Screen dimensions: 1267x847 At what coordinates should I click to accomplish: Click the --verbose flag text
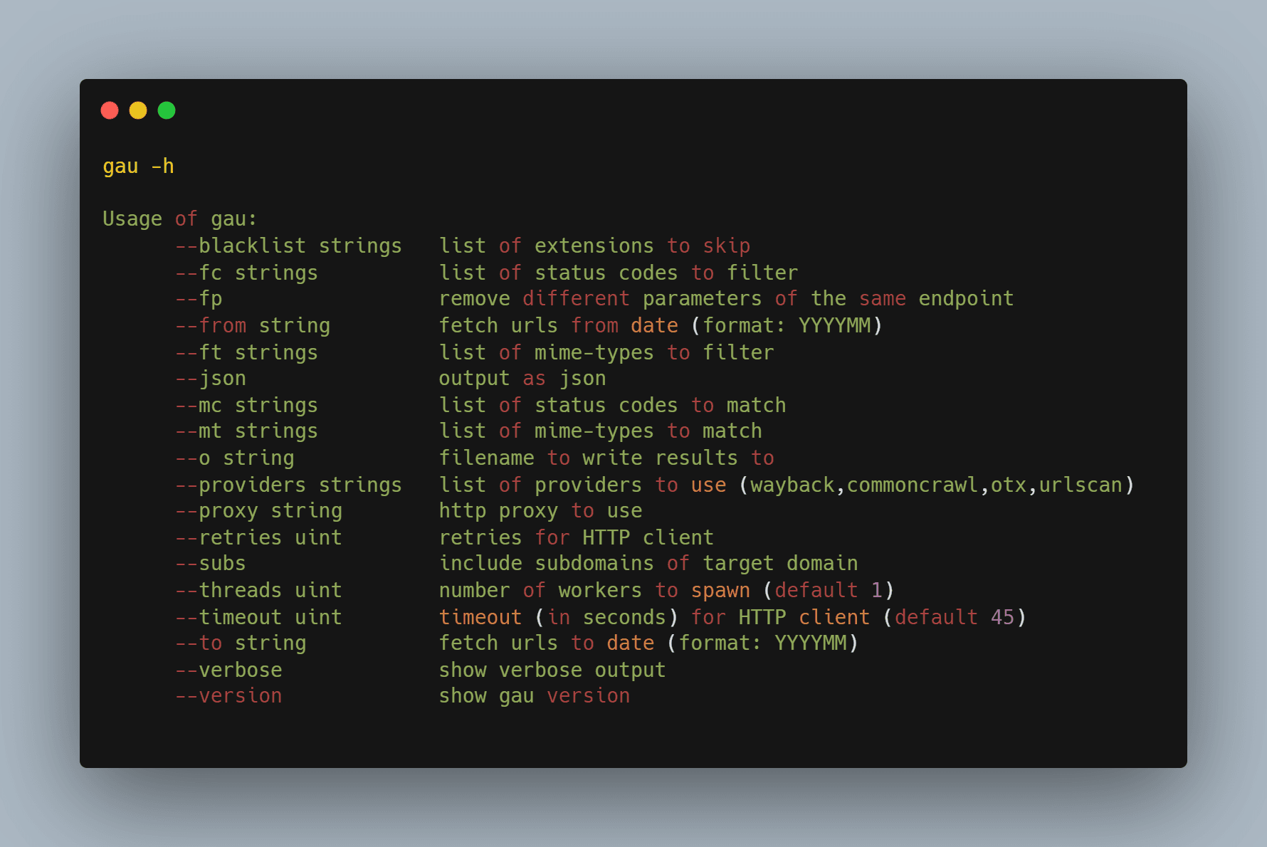click(228, 670)
